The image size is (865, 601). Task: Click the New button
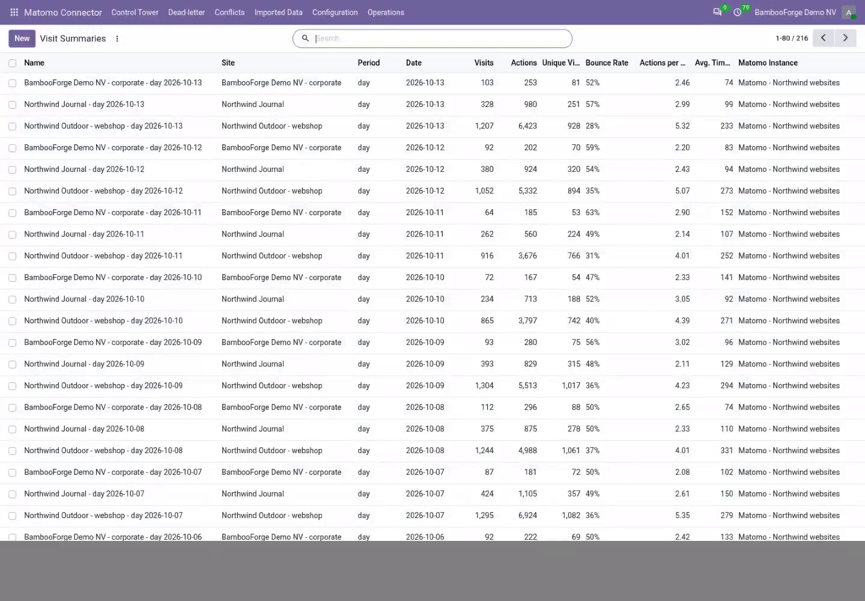coord(22,38)
